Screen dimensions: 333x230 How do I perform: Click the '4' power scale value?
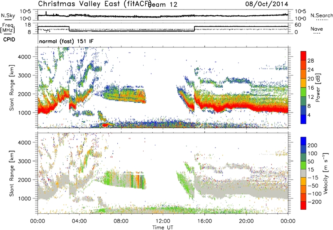(x=309, y=115)
